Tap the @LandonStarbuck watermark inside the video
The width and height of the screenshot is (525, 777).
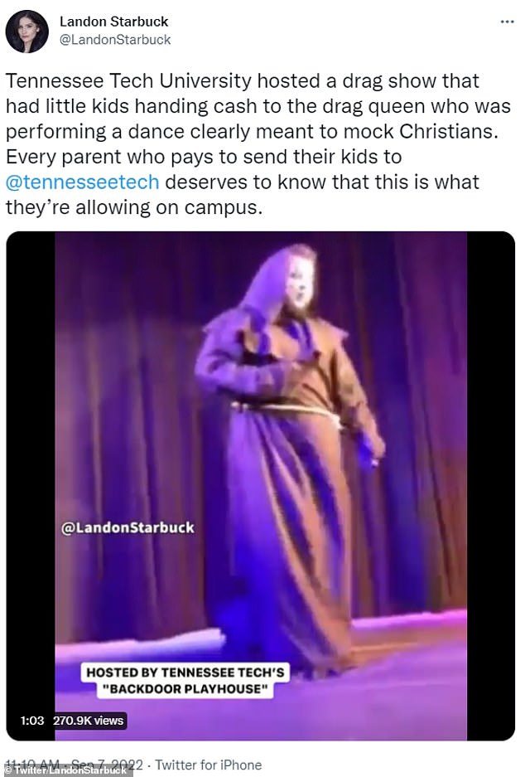coord(128,527)
